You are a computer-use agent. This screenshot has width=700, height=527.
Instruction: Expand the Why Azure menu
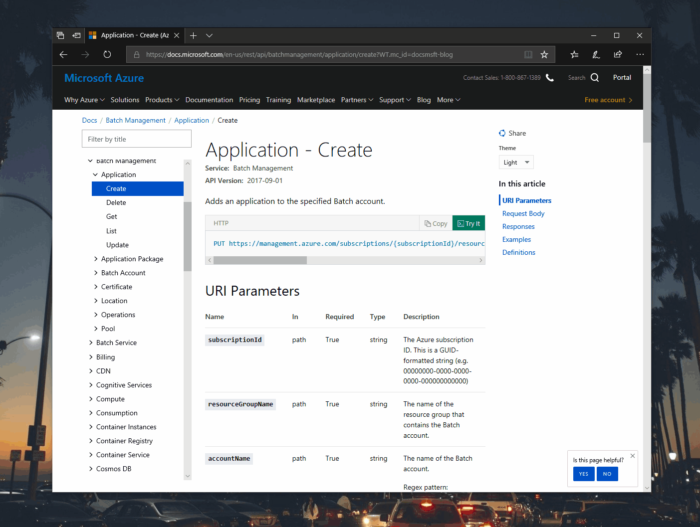(84, 100)
